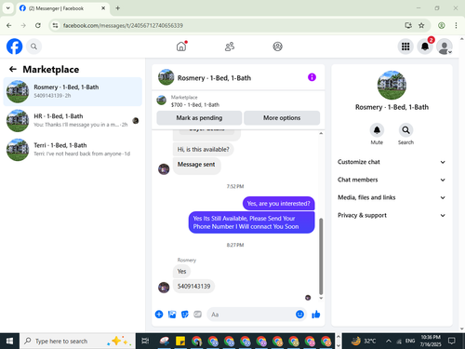Choose a GIF icon
This screenshot has width=465, height=349.
(197, 315)
